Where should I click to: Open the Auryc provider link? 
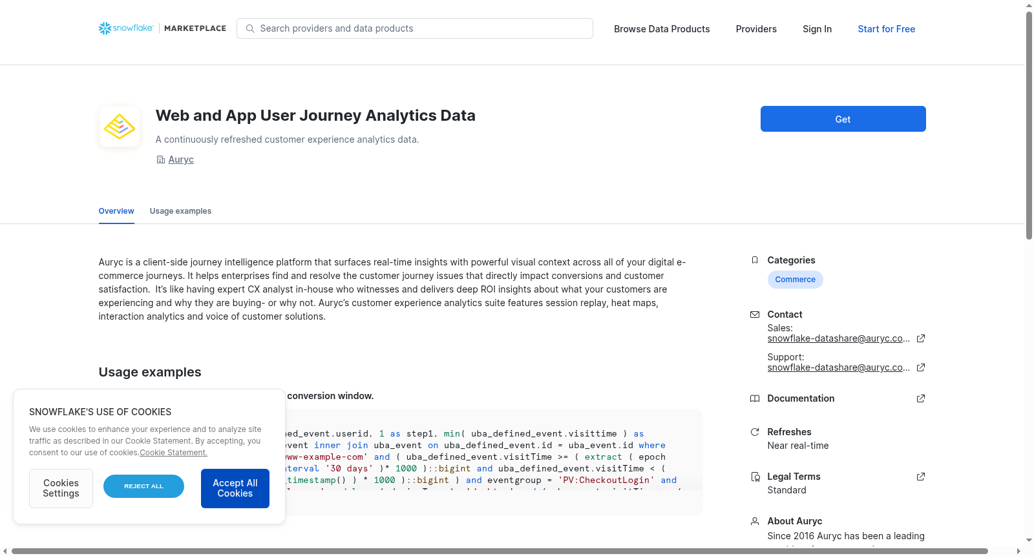click(x=181, y=160)
